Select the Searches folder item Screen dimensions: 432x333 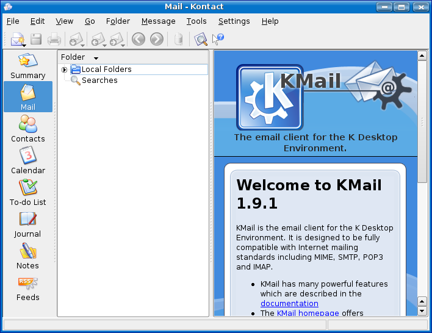click(x=99, y=81)
